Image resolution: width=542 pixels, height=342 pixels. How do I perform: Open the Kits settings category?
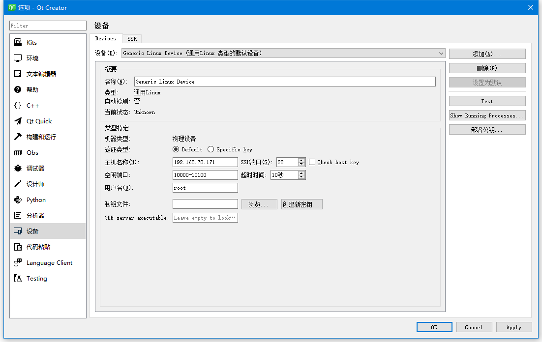coord(48,42)
